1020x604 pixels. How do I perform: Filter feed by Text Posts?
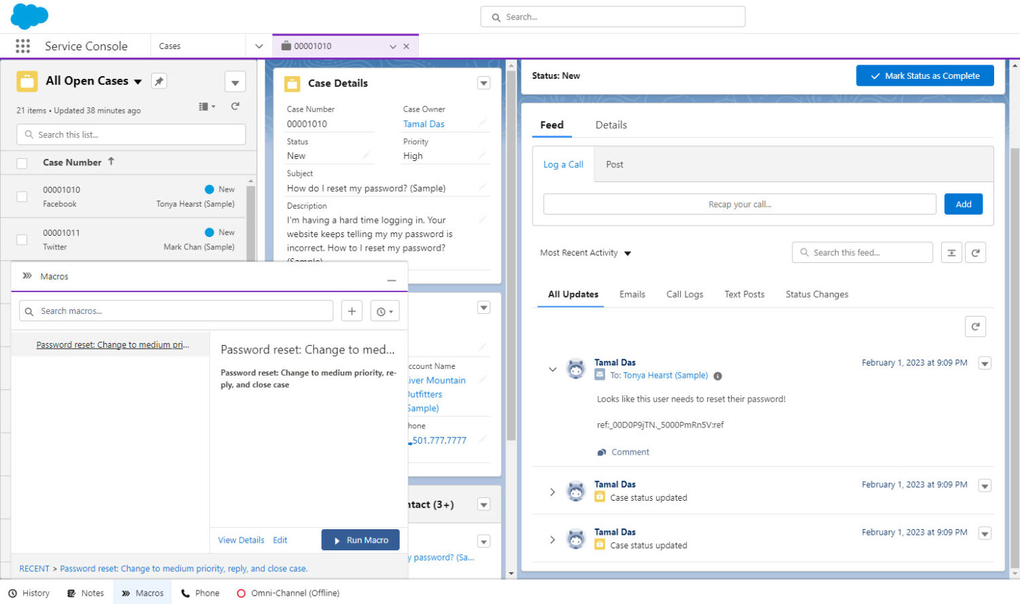coord(745,294)
